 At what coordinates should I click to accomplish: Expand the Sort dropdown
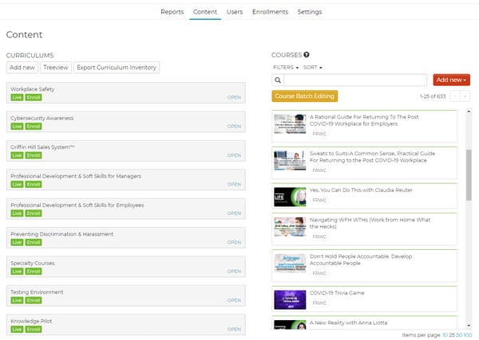(312, 68)
